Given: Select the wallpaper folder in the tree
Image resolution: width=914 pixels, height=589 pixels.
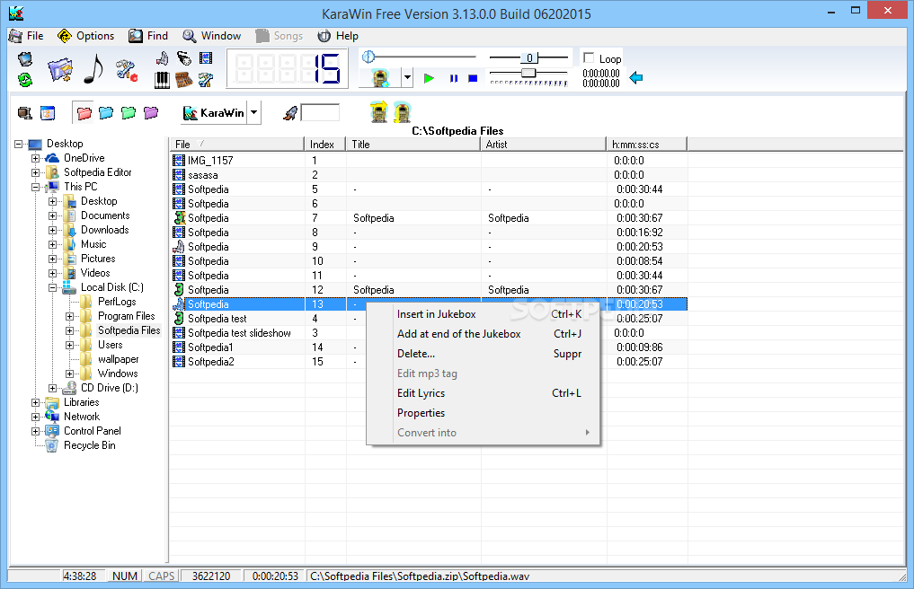Looking at the screenshot, I should point(119,359).
